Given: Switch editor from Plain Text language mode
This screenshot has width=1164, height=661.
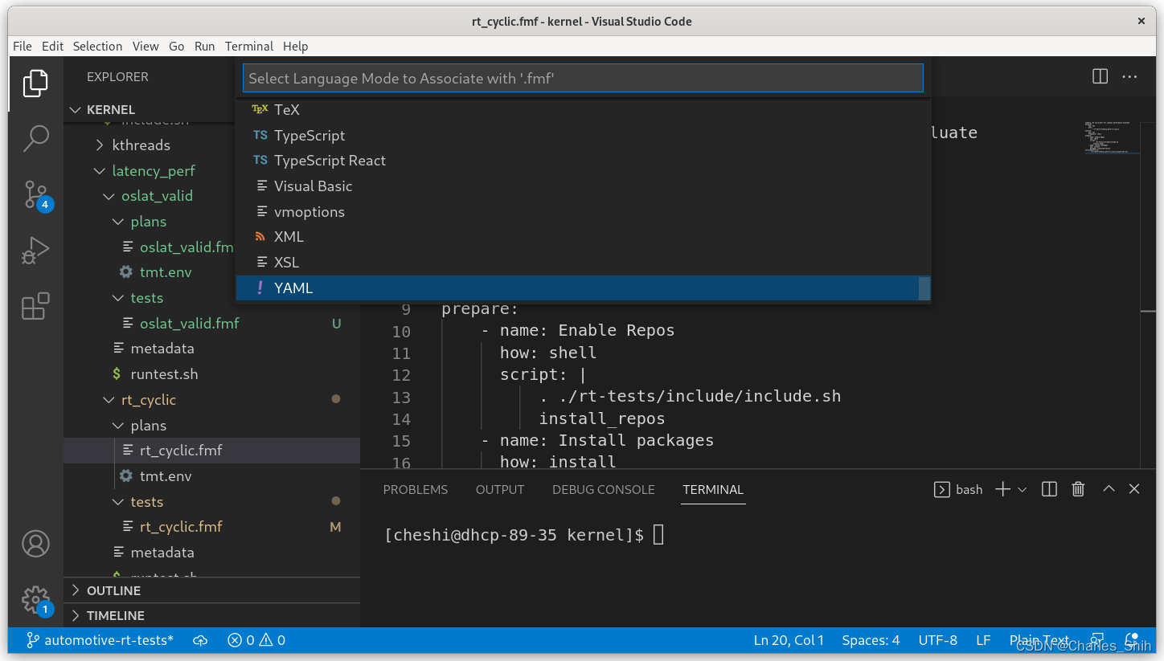Looking at the screenshot, I should 1039,640.
